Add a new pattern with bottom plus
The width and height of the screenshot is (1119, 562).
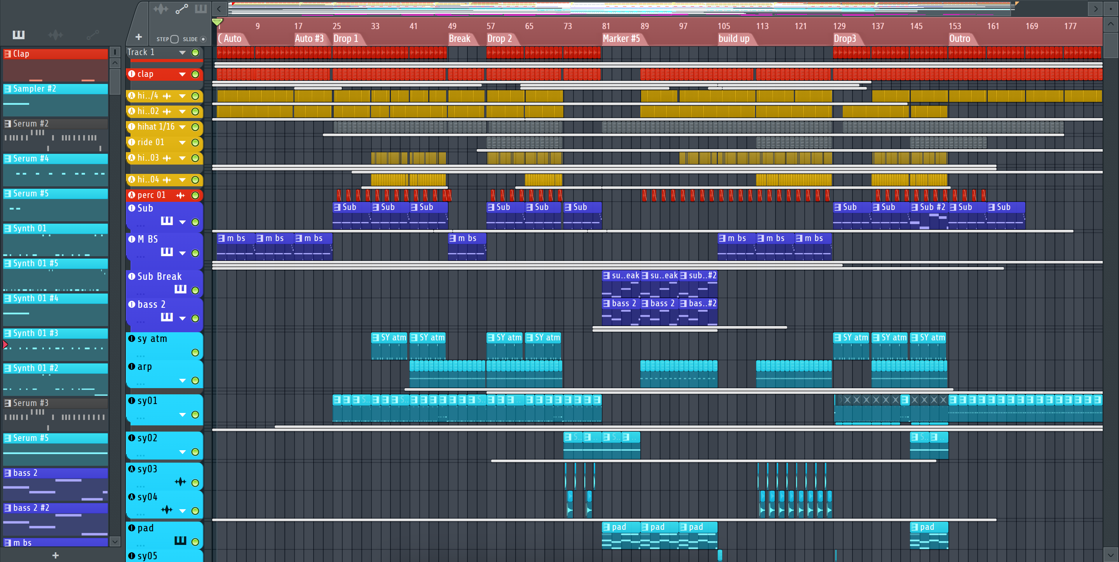click(x=56, y=555)
